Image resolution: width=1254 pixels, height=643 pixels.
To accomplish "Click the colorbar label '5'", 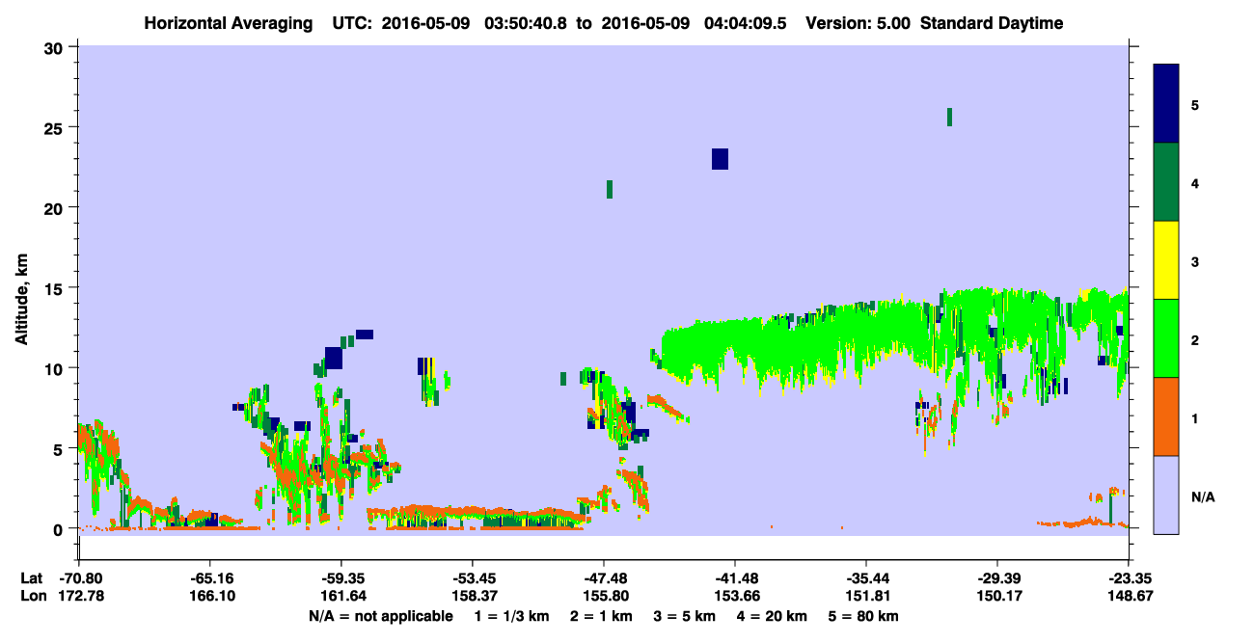I will click(x=1194, y=104).
